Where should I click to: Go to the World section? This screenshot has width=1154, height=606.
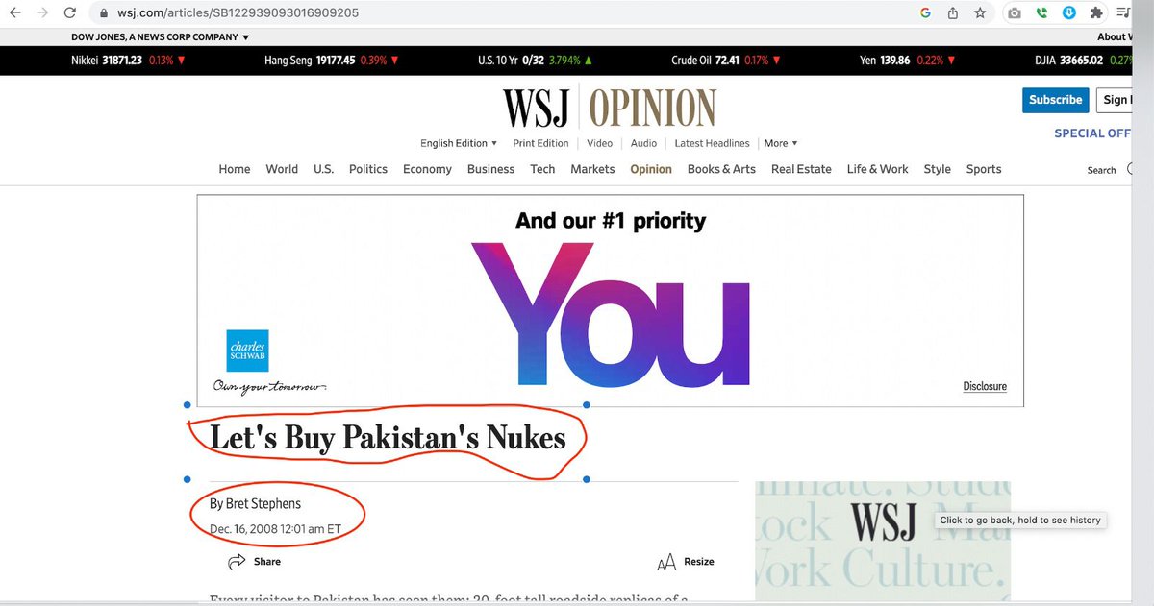282,169
